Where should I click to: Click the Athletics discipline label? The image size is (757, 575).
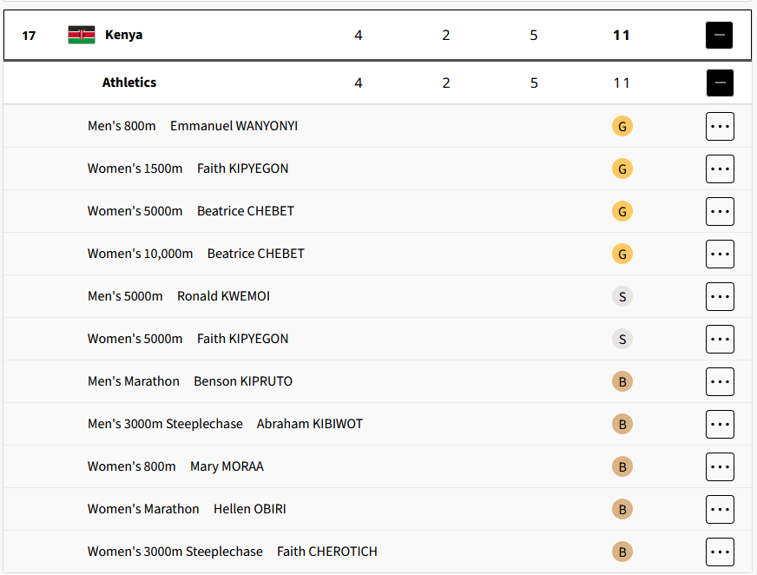[x=129, y=83]
